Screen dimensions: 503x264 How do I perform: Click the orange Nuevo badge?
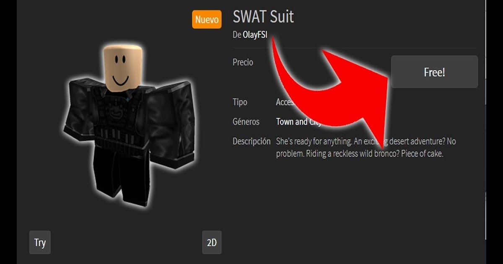(x=207, y=20)
